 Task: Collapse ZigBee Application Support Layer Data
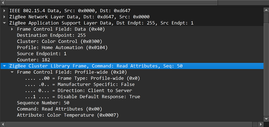point(4,23)
